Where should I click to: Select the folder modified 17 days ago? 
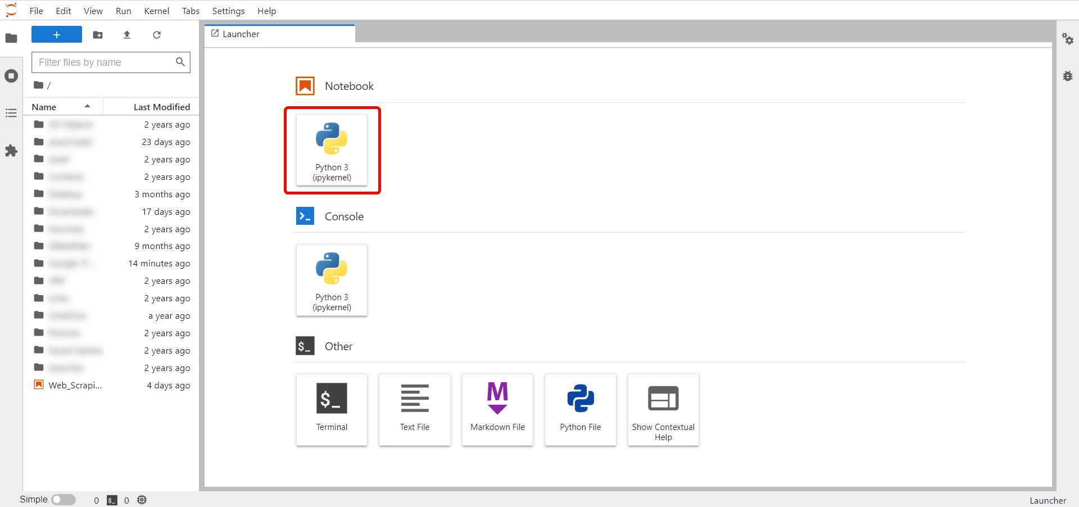pyautogui.click(x=111, y=212)
